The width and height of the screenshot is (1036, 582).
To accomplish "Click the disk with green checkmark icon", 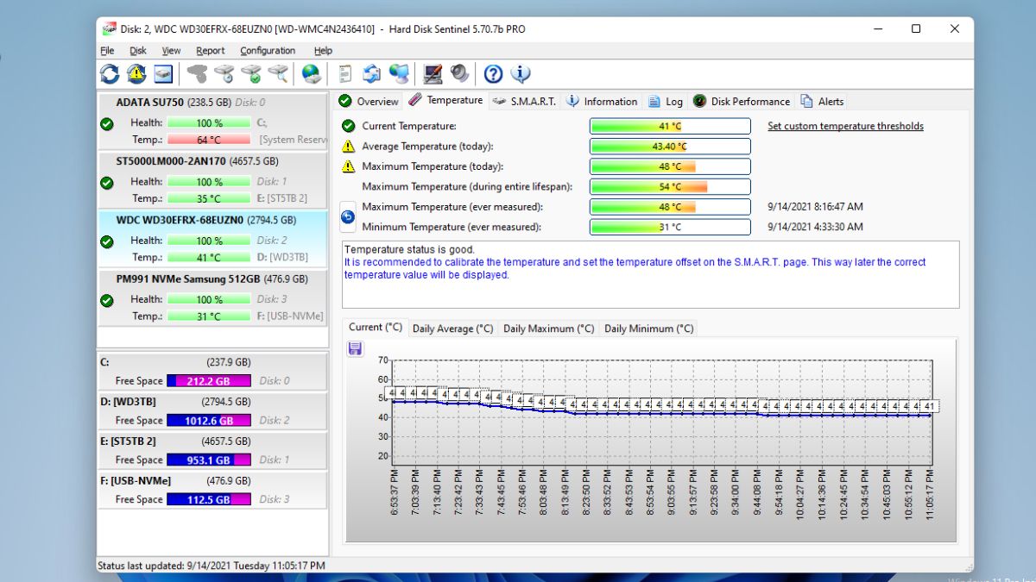I will tap(251, 73).
